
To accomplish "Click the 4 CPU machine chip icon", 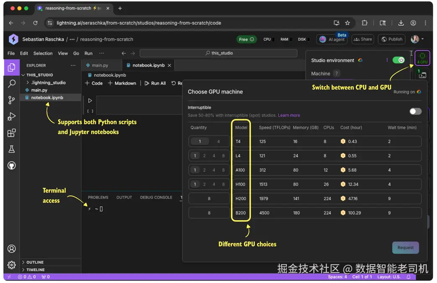I will pos(422,58).
